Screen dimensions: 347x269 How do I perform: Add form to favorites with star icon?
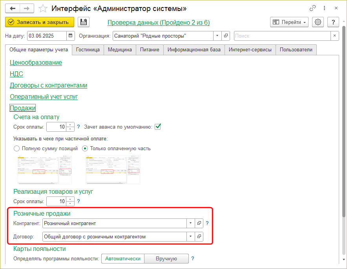tap(43, 9)
